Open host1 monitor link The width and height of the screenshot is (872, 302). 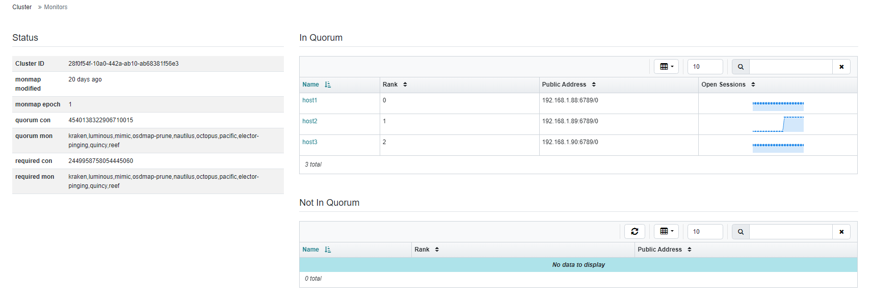coord(309,100)
